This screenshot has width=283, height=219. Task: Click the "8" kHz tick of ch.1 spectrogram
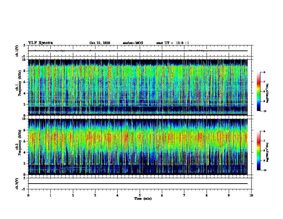click(x=25, y=71)
